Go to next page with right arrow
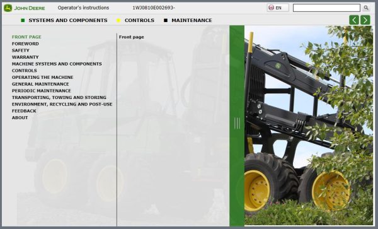Viewport: 378px width, 229px height. point(365,20)
